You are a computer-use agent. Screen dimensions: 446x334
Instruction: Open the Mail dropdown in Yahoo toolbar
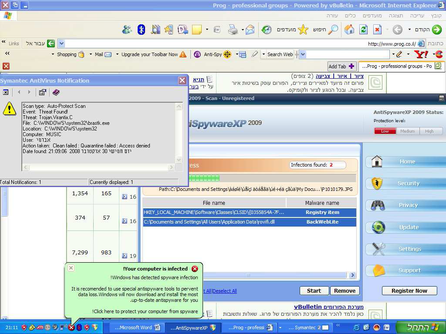(91, 54)
